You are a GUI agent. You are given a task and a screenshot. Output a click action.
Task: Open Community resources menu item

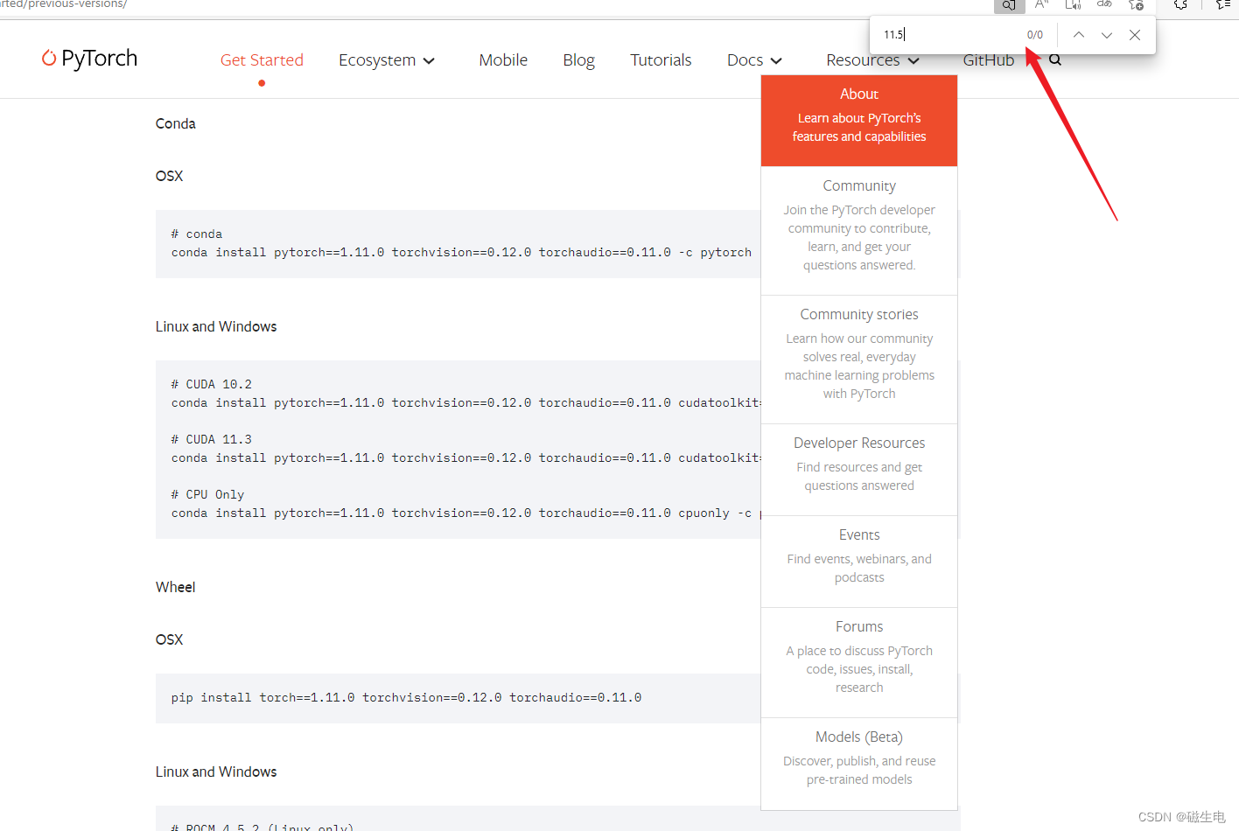[859, 231]
